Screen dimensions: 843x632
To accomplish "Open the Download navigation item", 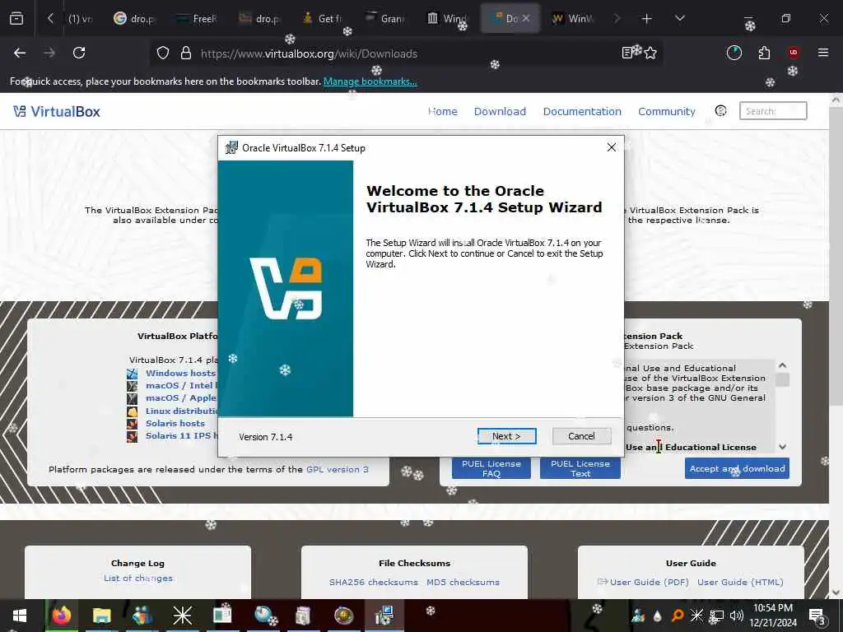I will [500, 111].
